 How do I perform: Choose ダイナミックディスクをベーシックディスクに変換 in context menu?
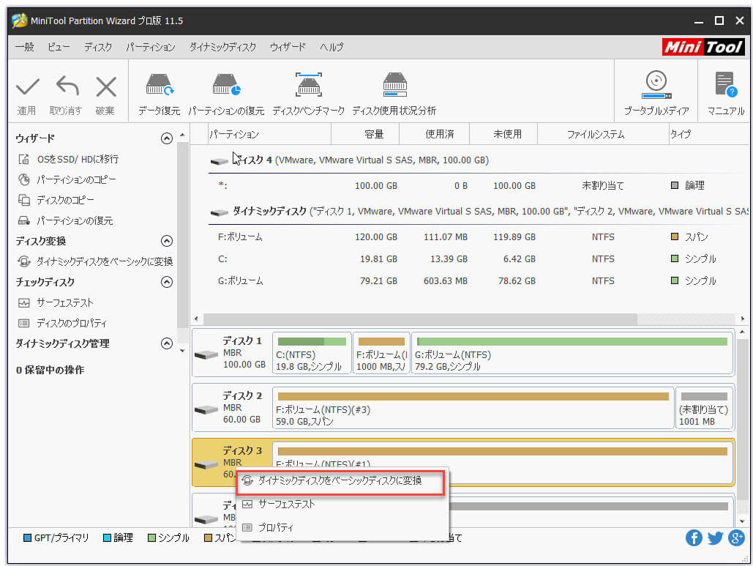pos(340,481)
